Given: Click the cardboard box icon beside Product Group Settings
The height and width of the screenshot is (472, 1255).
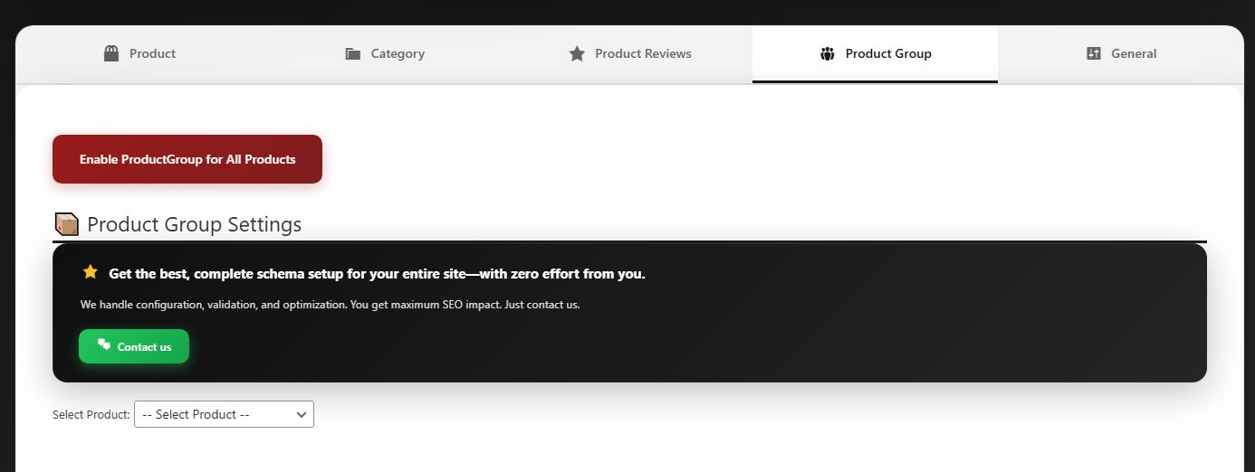Looking at the screenshot, I should (x=66, y=224).
